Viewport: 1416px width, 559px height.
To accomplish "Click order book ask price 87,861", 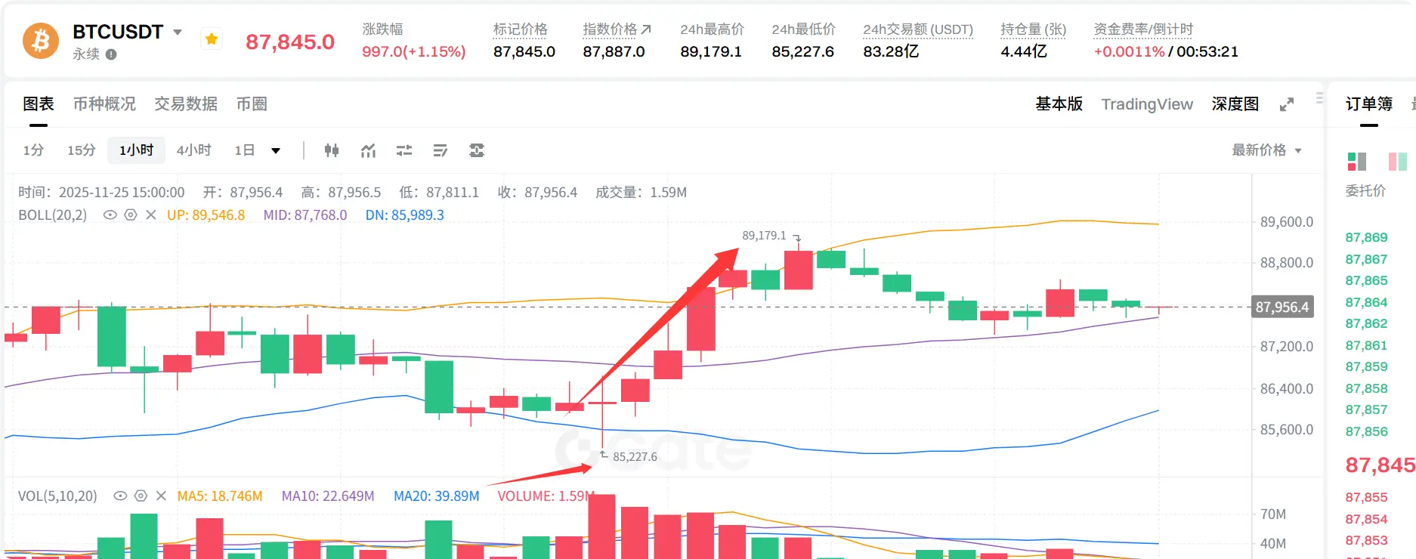I will [x=1366, y=345].
